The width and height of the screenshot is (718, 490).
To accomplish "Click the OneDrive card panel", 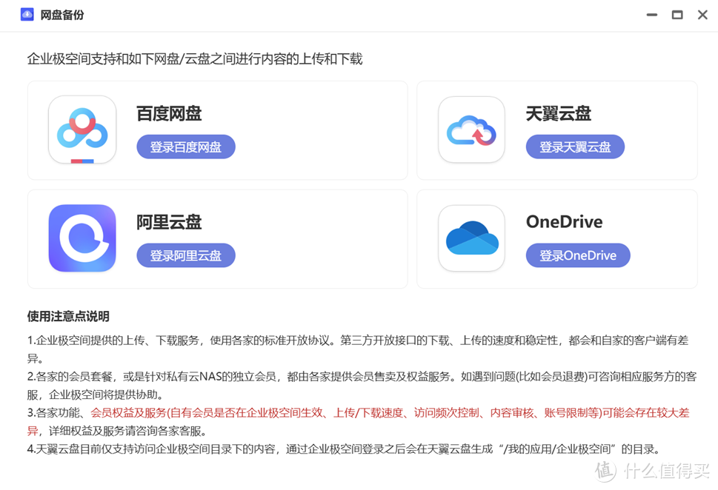I will click(557, 238).
